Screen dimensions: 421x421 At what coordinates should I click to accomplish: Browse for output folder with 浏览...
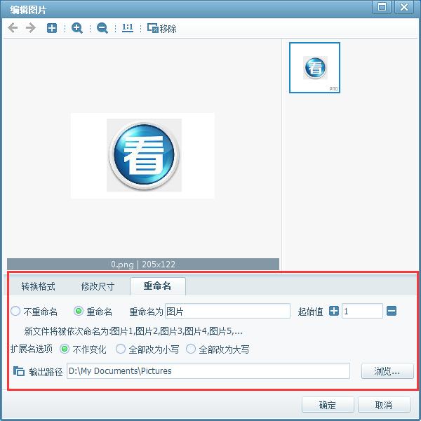click(387, 371)
